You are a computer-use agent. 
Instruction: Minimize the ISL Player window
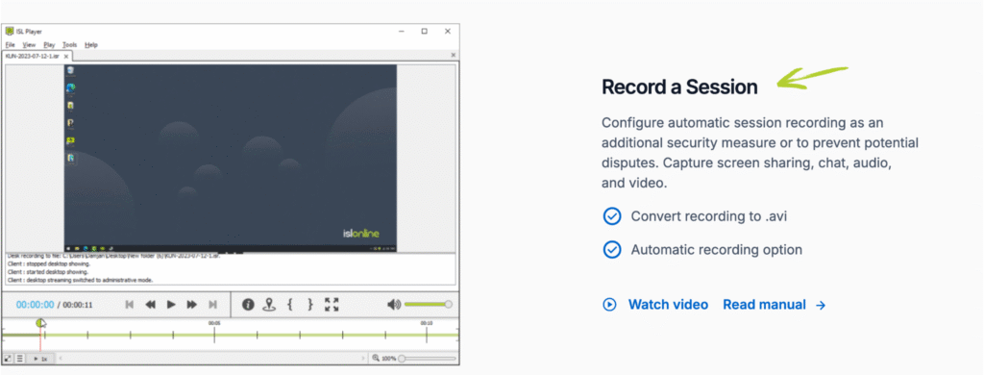point(402,32)
